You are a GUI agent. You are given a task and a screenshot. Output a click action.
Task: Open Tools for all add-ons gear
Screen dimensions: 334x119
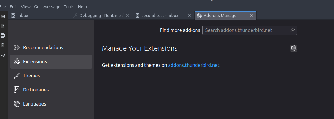293,48
